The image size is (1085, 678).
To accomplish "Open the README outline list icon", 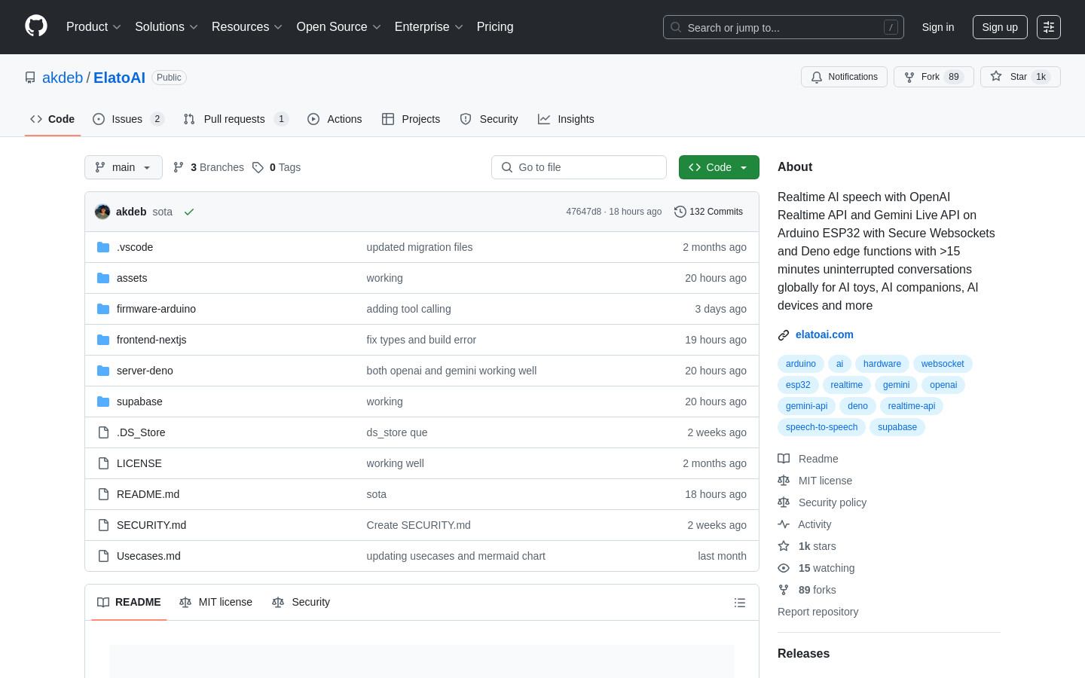I will (740, 603).
